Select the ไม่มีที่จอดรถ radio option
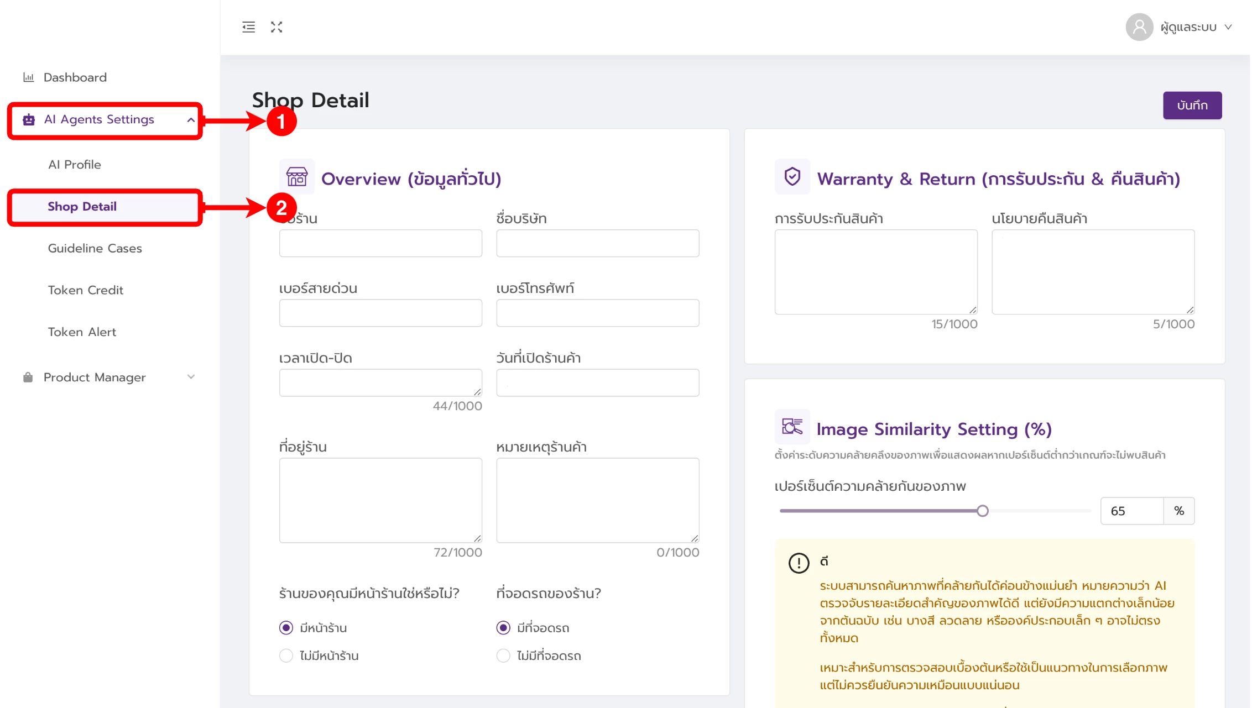Screen dimensions: 1252x708 pos(503,655)
